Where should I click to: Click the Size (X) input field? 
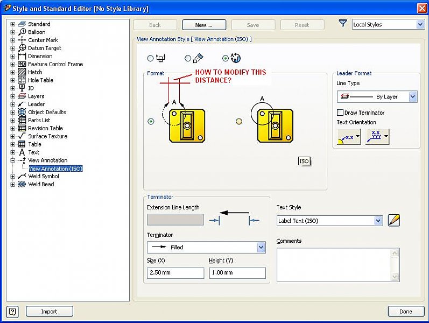coord(175,273)
